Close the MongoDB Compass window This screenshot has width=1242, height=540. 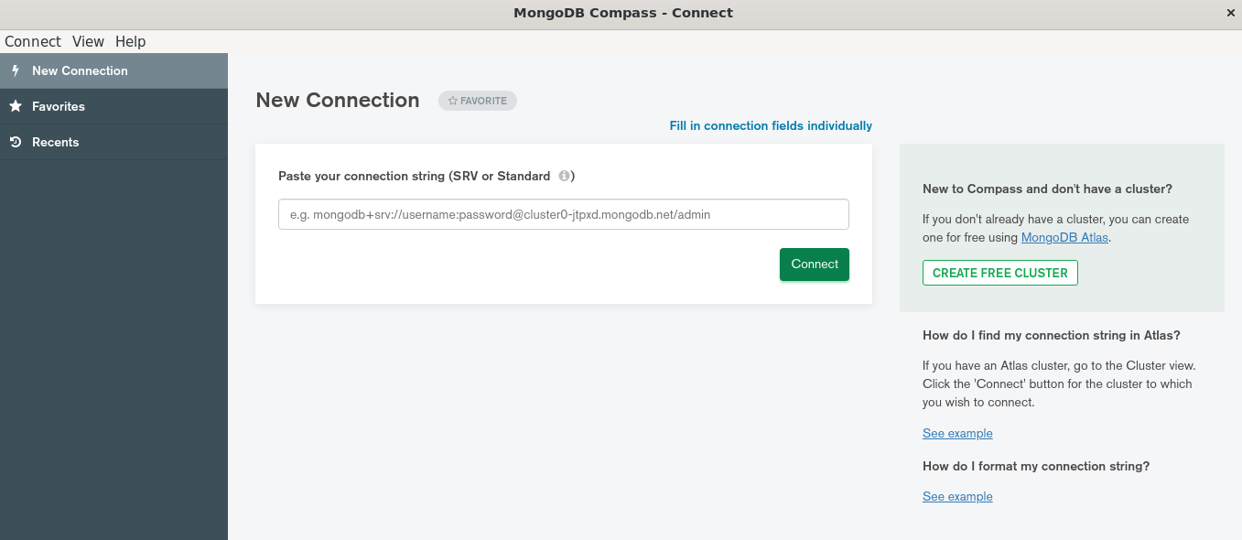click(x=1230, y=13)
